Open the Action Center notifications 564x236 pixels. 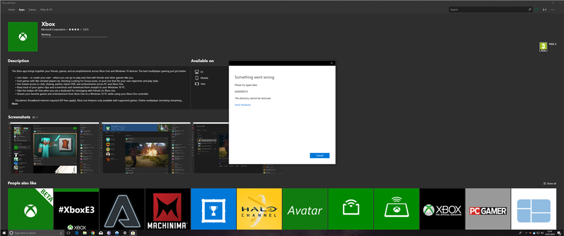(x=560, y=233)
